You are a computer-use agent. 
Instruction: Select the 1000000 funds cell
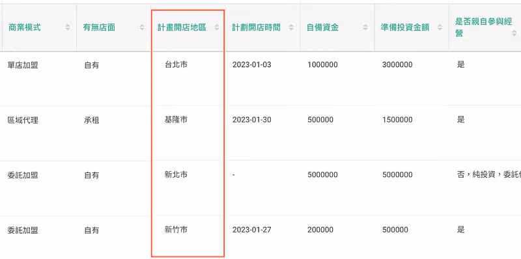point(322,65)
